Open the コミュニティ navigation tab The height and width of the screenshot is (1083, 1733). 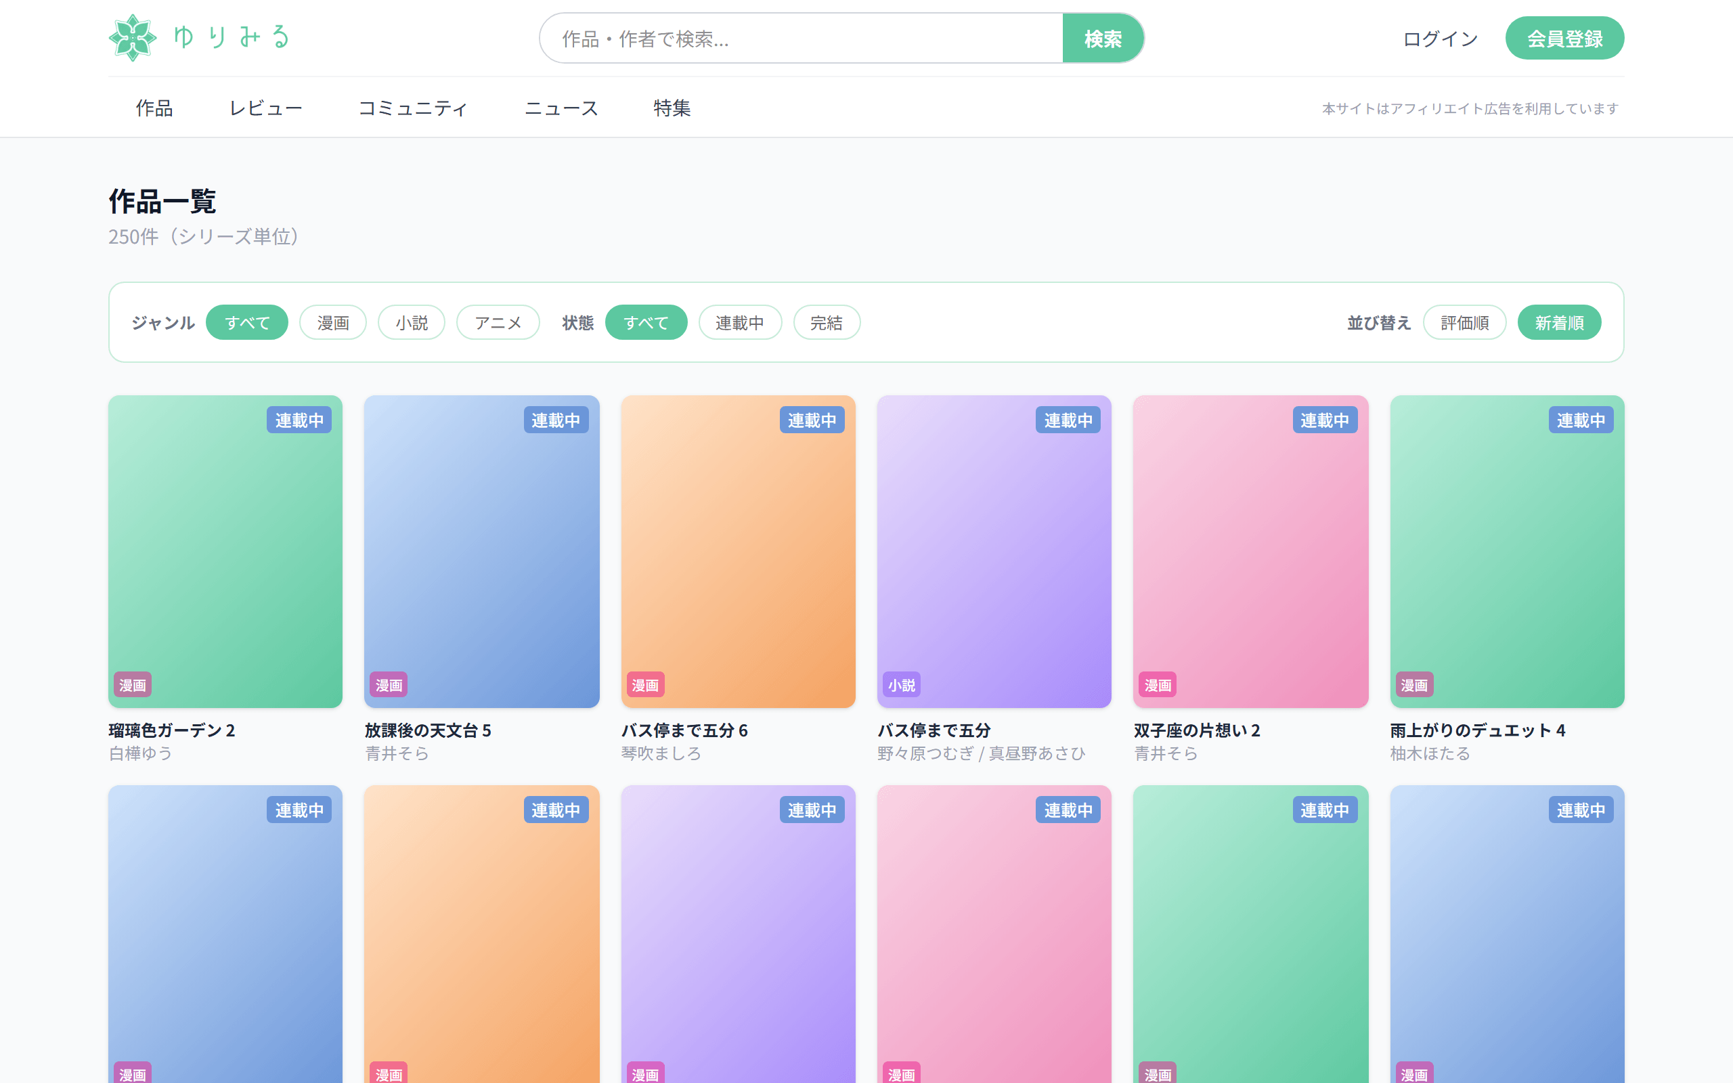(413, 108)
